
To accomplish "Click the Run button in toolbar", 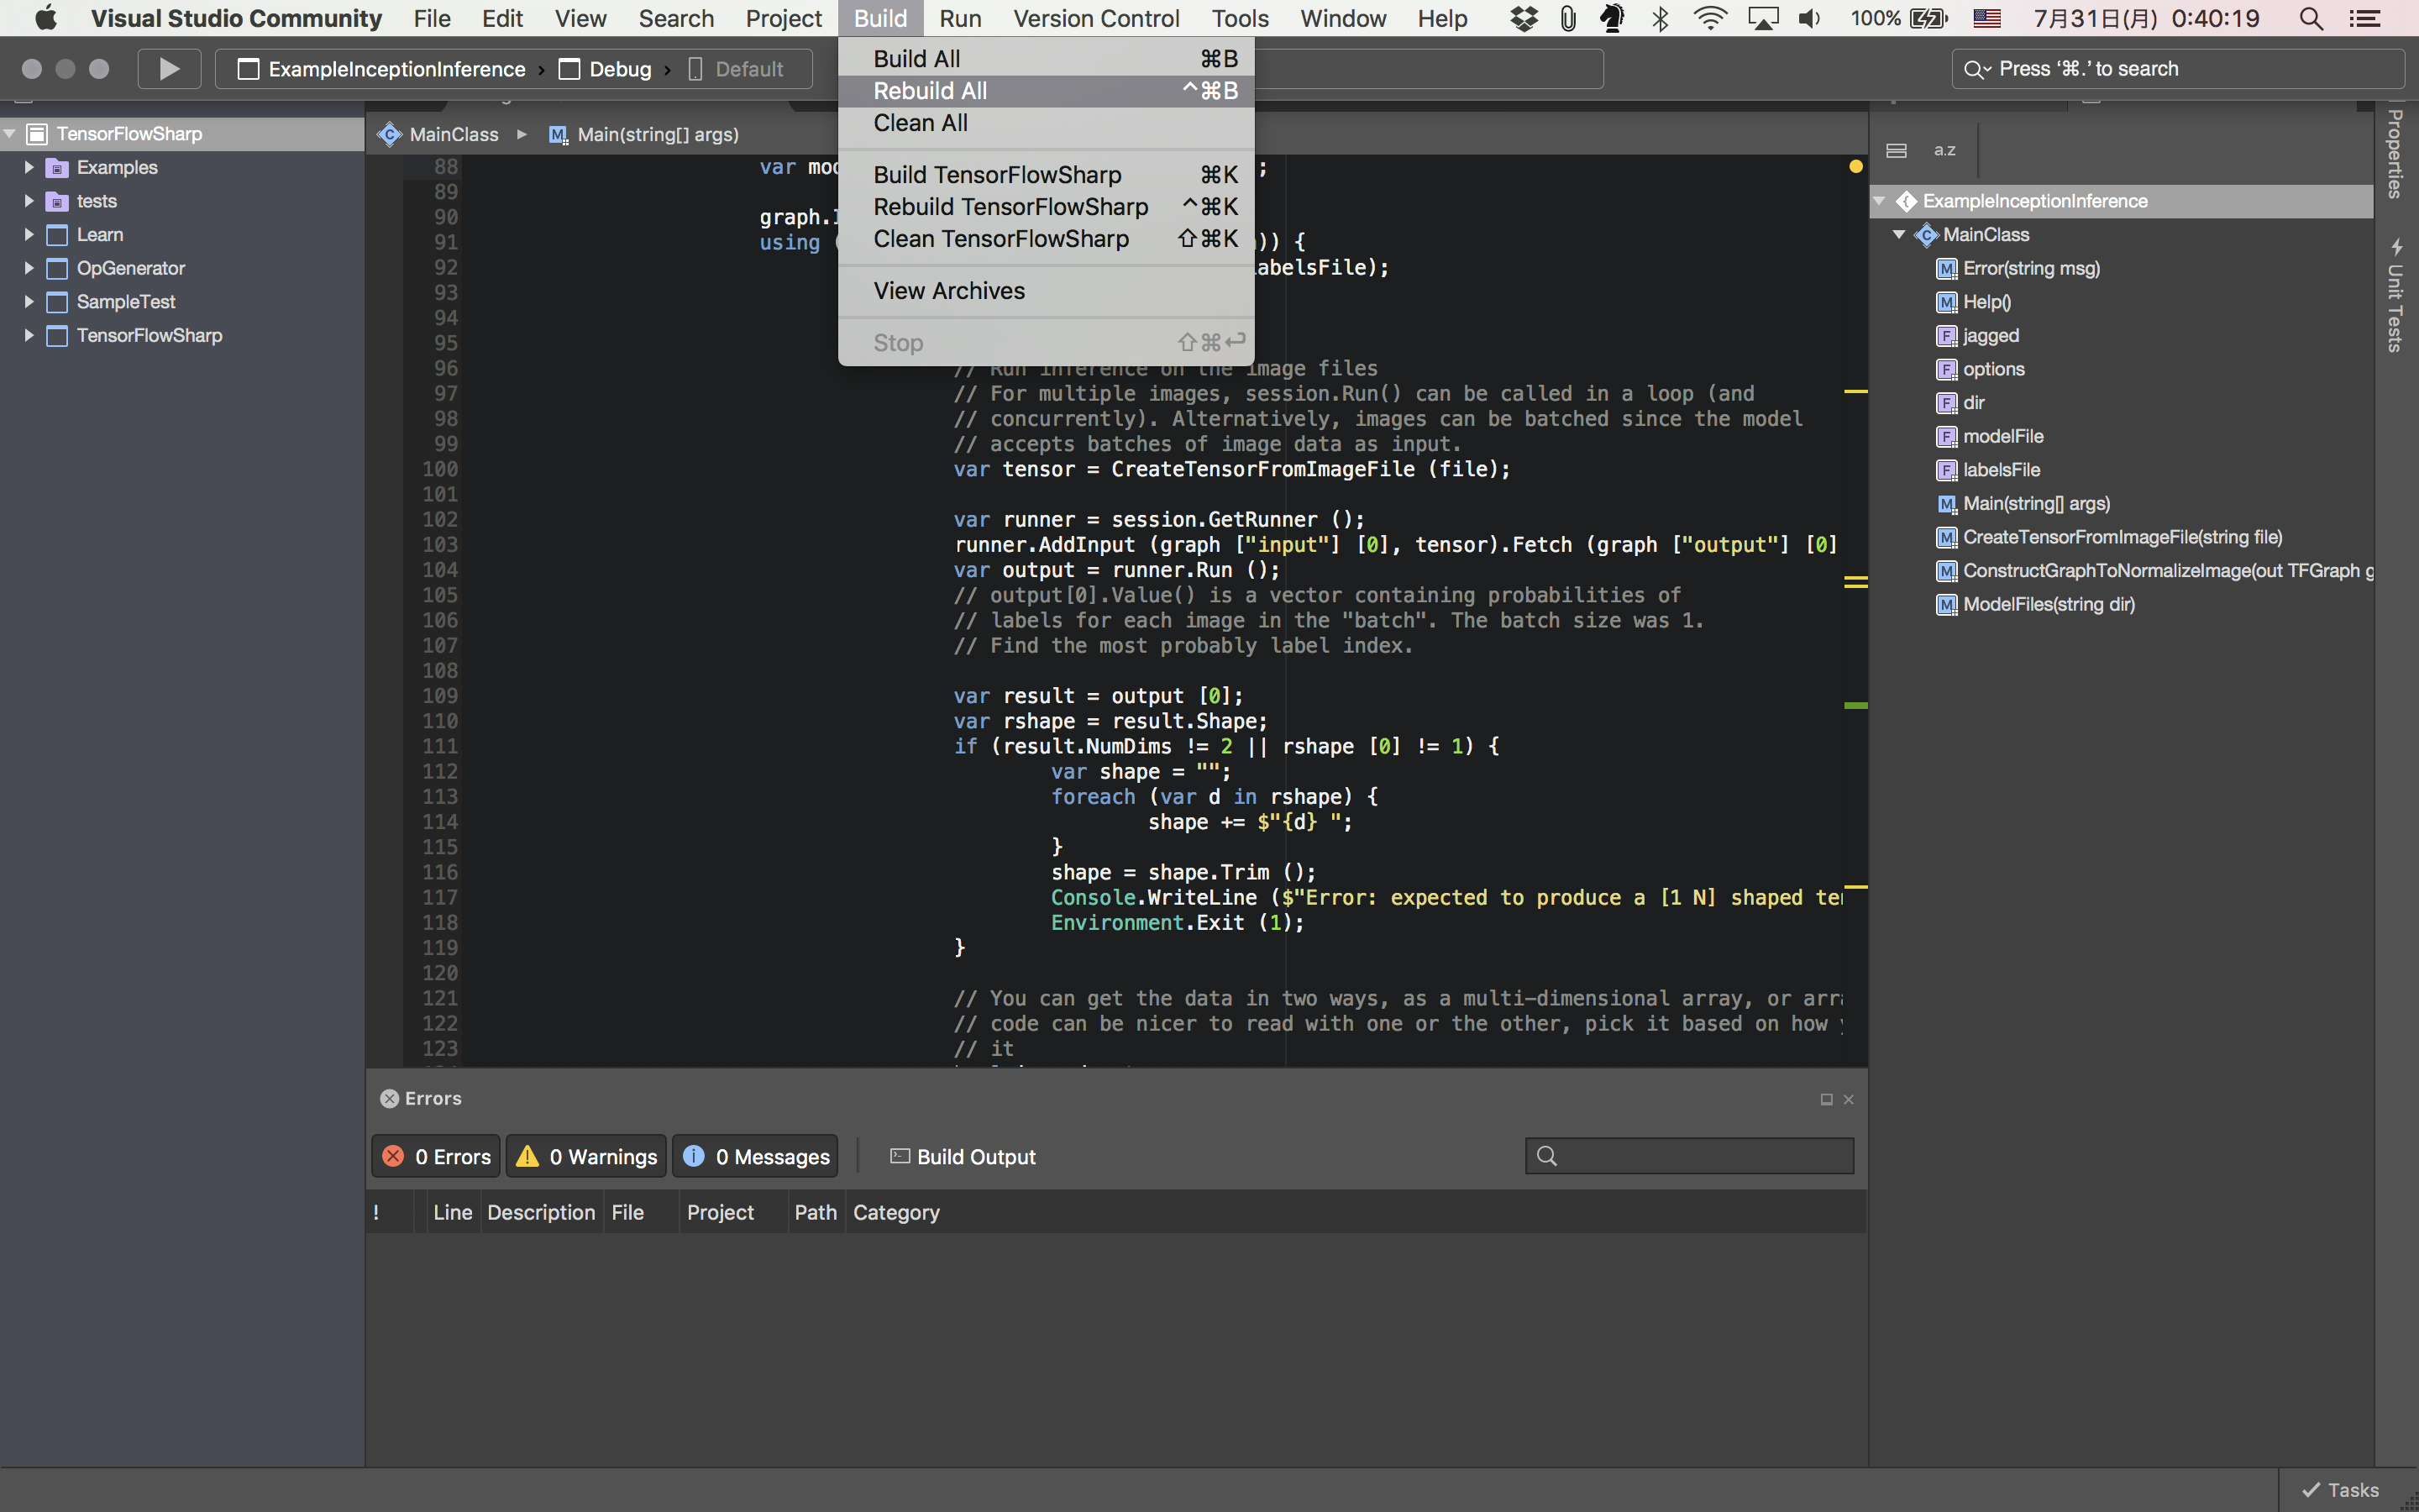I will (167, 68).
